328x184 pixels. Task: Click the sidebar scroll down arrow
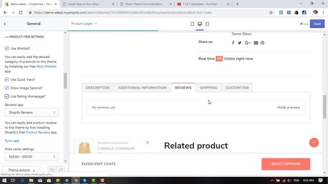click(x=65, y=162)
